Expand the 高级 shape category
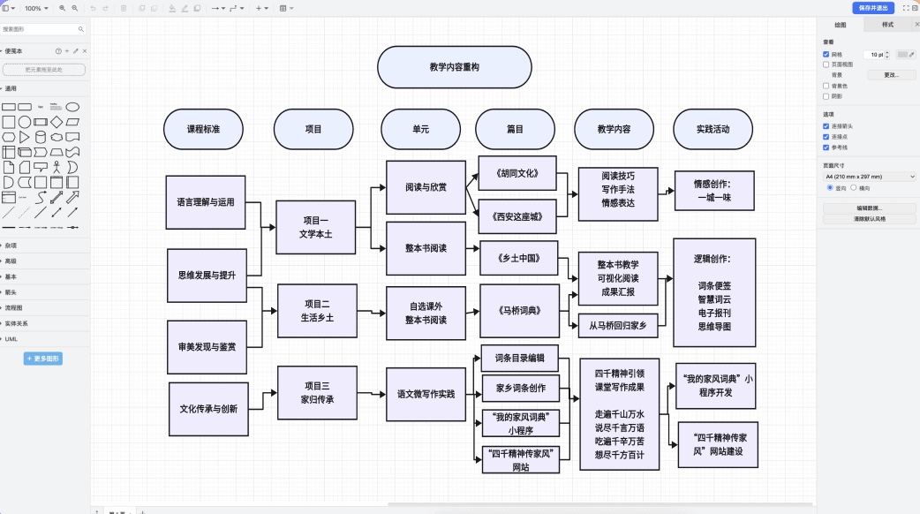Screen dimensions: 920x514 [x=45, y=261]
